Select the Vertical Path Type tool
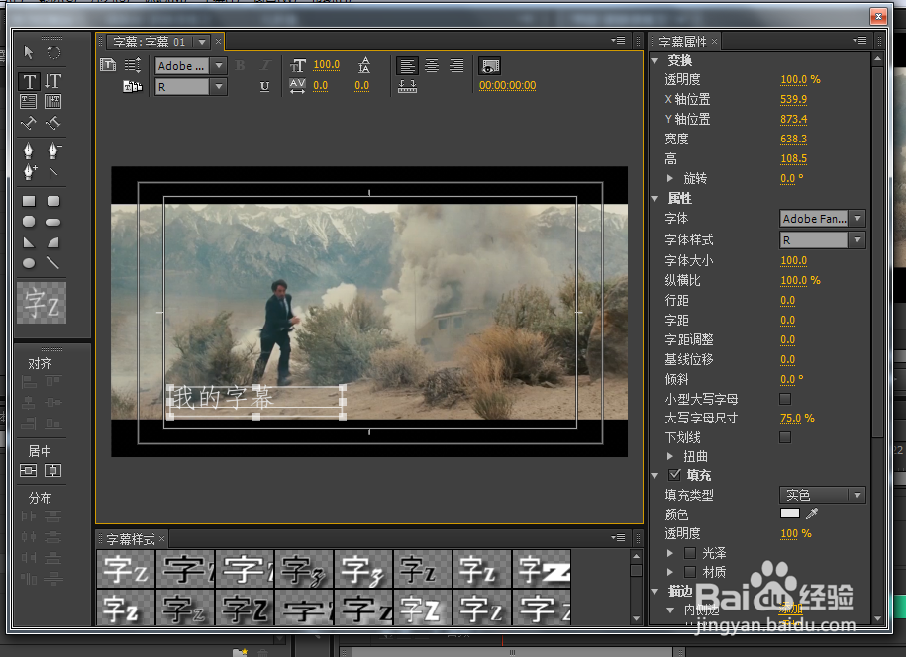The image size is (906, 657). [x=53, y=123]
